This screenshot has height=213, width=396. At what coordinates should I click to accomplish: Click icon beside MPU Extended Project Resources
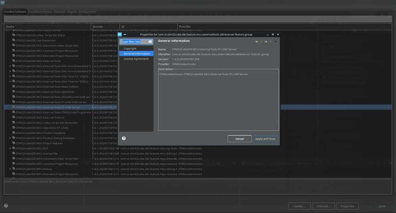(x=14, y=174)
